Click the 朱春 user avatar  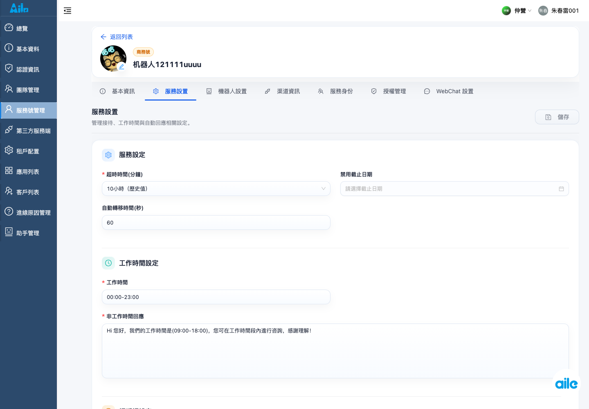click(x=543, y=11)
